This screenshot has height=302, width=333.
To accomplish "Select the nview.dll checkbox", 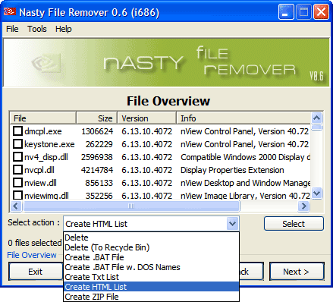I will coord(17,183).
